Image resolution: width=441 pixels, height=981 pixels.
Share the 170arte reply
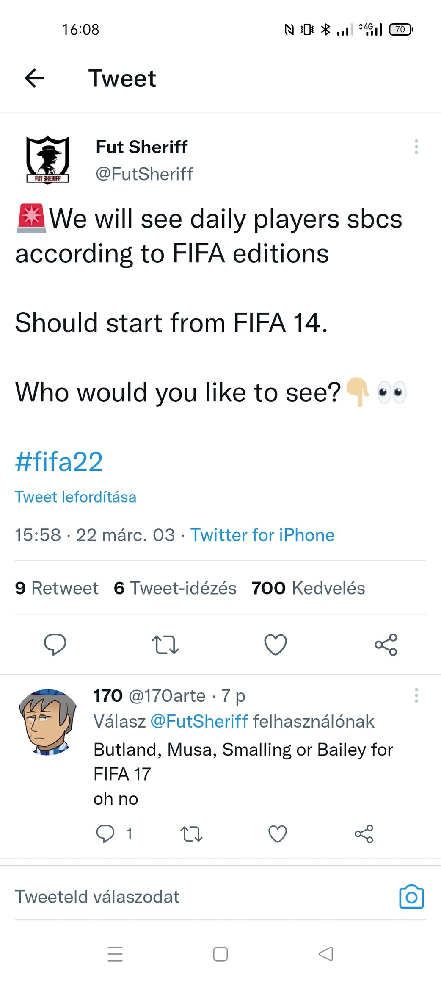(x=364, y=834)
